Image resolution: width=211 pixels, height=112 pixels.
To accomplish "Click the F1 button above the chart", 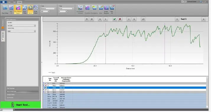I will tap(87, 19).
